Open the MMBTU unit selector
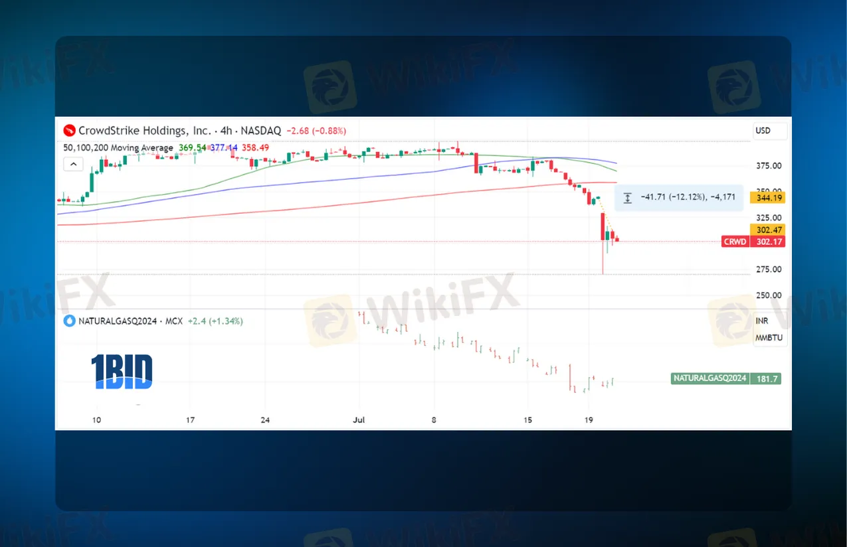The height and width of the screenshot is (547, 847). click(769, 337)
